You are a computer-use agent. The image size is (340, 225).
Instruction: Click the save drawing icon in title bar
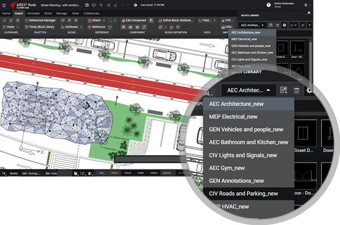pyautogui.click(x=87, y=5)
